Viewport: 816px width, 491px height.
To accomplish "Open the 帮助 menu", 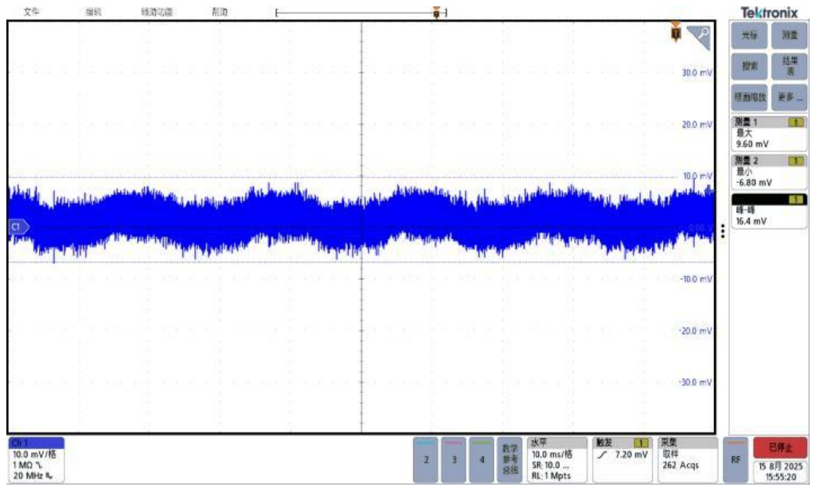I will click(220, 11).
